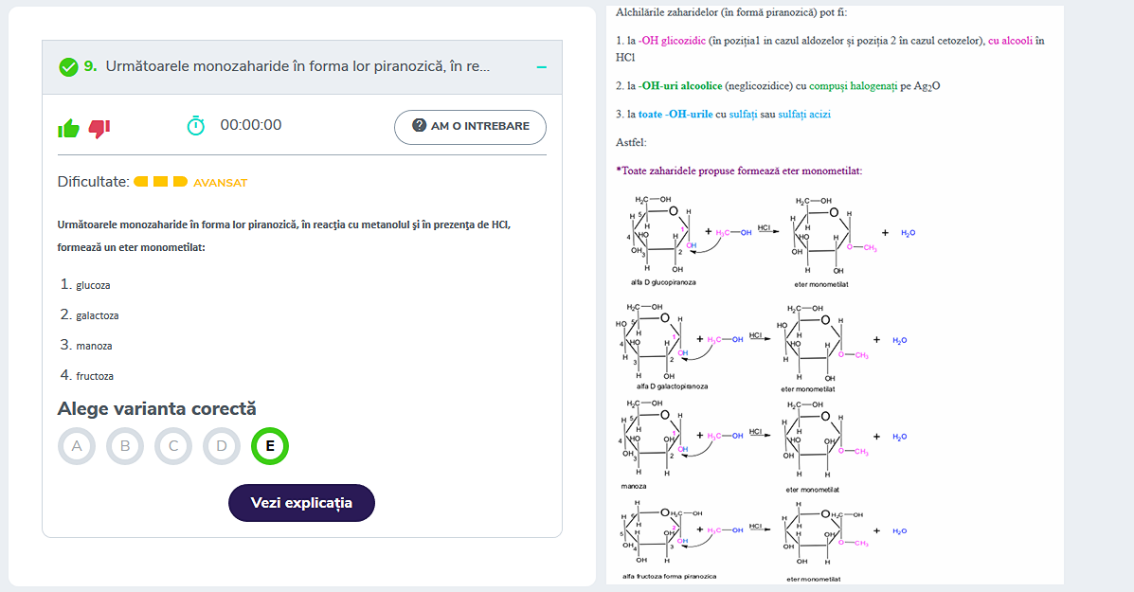1134x592 pixels.
Task: Click the stopwatch timer icon
Action: [x=196, y=126]
